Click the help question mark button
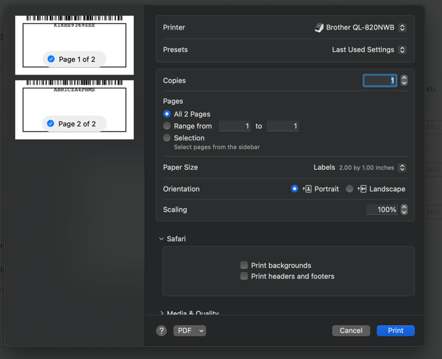Image resolution: width=442 pixels, height=359 pixels. pyautogui.click(x=162, y=331)
